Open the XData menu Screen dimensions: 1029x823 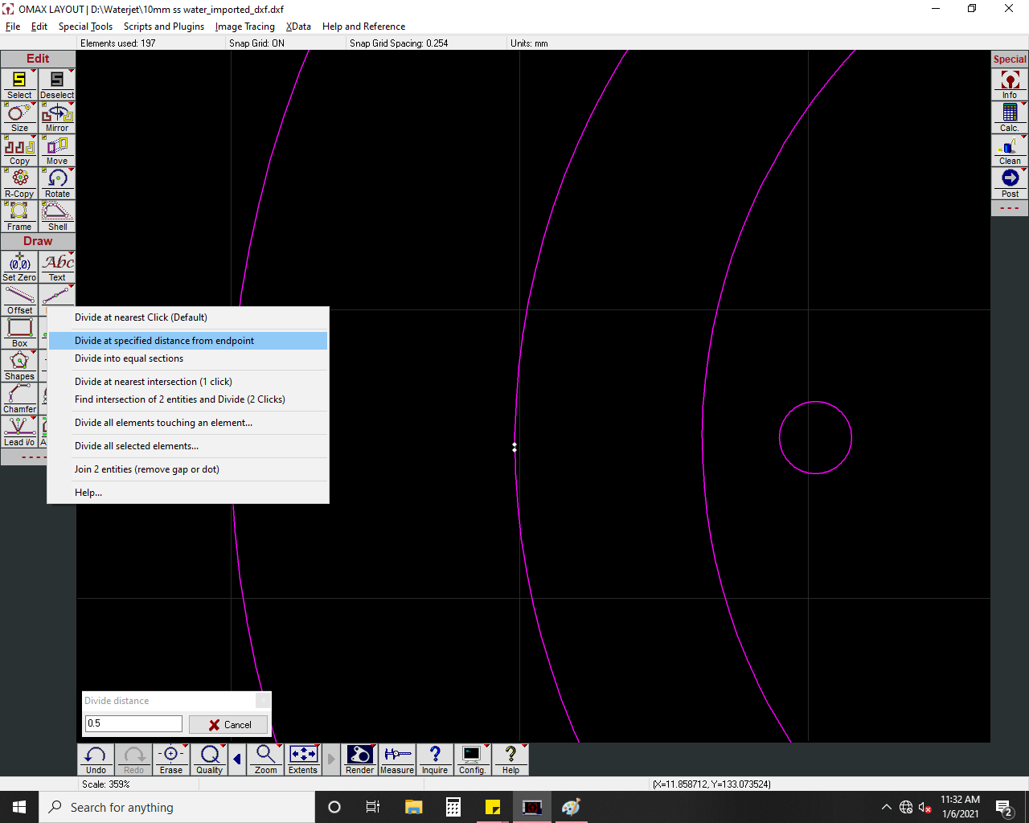coord(298,27)
